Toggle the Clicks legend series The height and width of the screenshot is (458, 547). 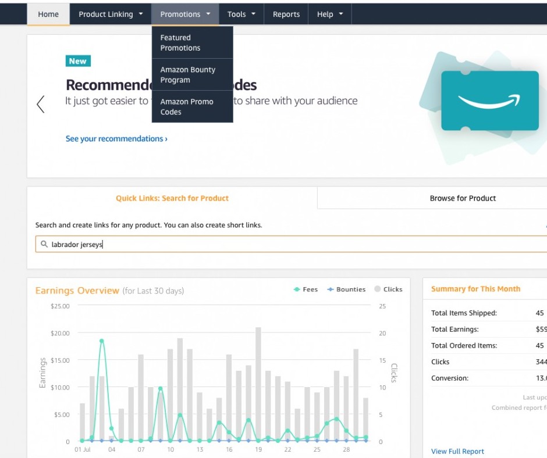388,289
